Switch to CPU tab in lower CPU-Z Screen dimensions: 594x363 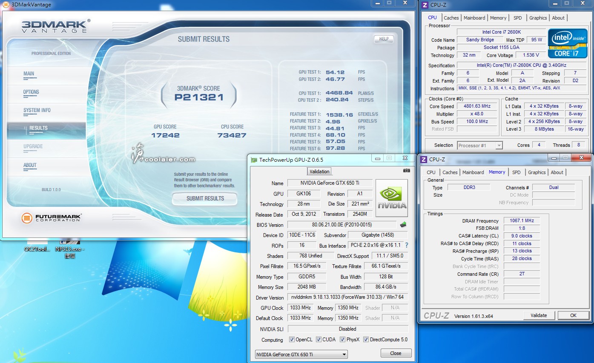[431, 172]
